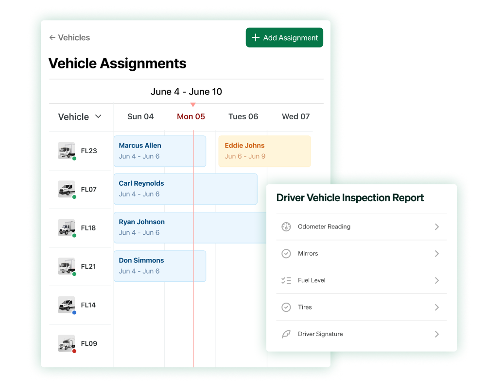Image resolution: width=486 pixels, height=388 pixels.
Task: Navigate back using the Vehicles link
Action: pyautogui.click(x=73, y=37)
